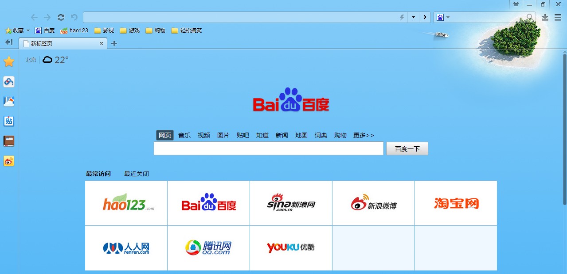The width and height of the screenshot is (567, 274).
Task: Click the 北京 city label
Action: 31,60
